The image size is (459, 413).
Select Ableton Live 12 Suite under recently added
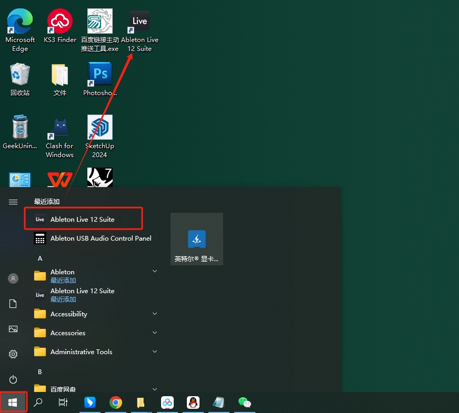83,219
